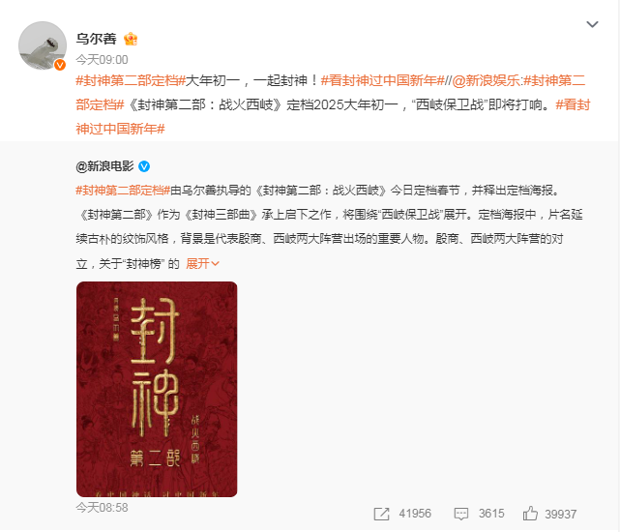The image size is (620, 532).
Task: Click the crown membership badge beside 乌尔善
Action: tap(131, 39)
